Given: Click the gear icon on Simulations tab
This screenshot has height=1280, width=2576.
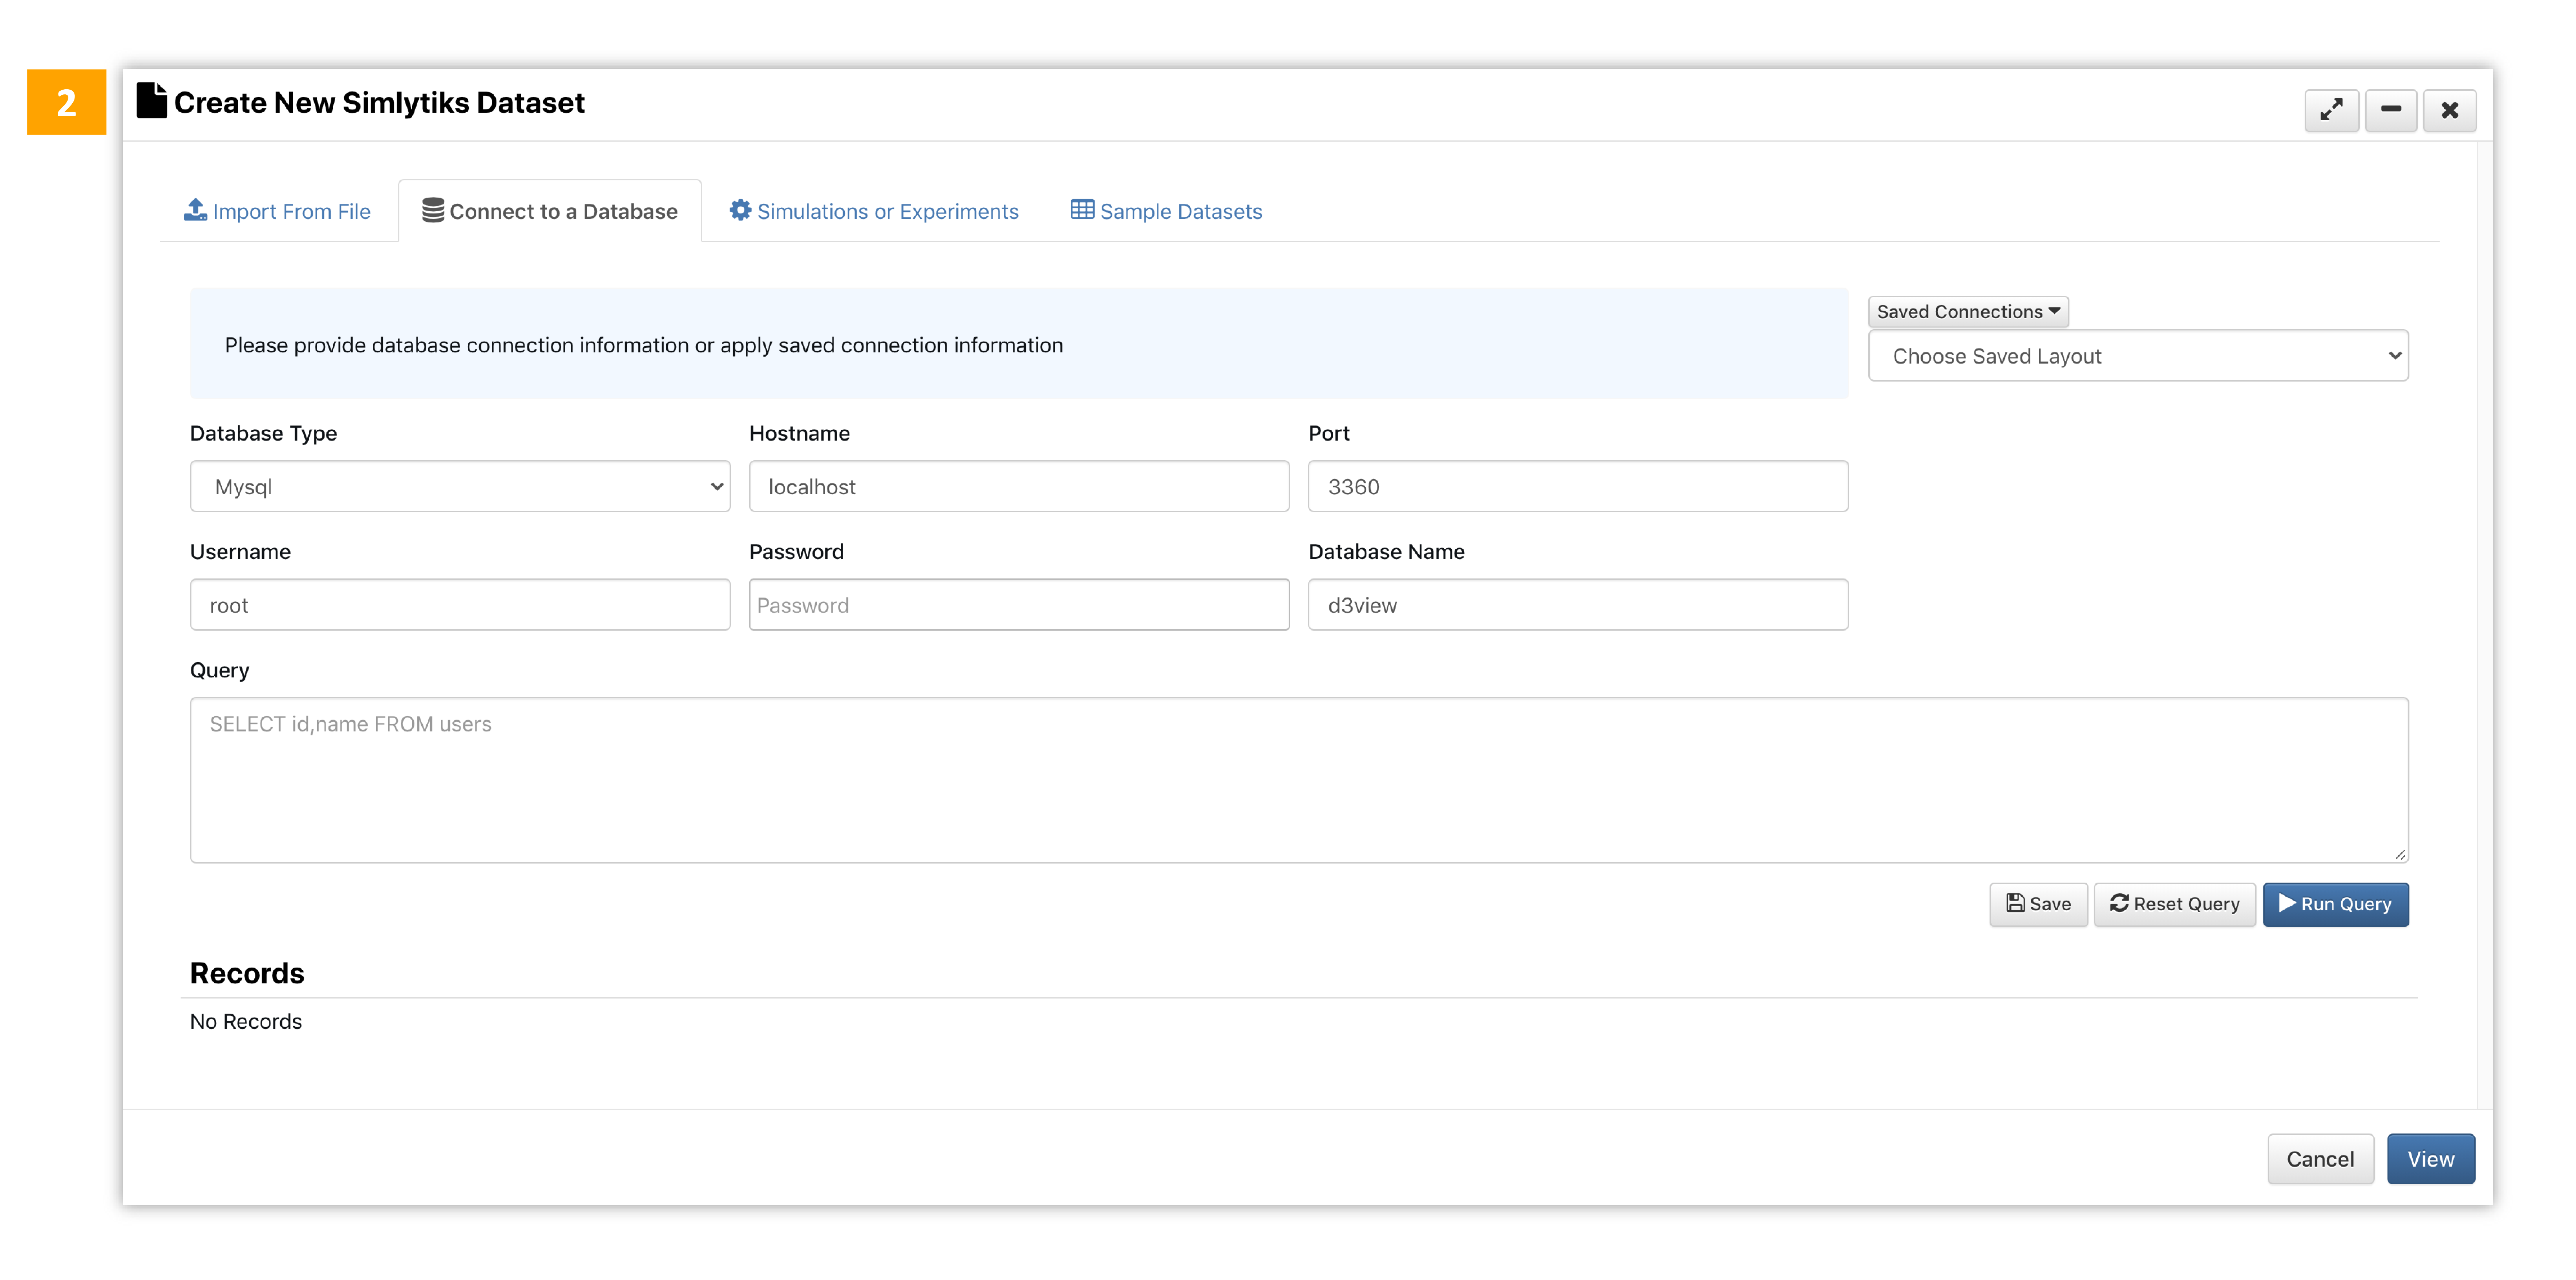Looking at the screenshot, I should (x=740, y=210).
